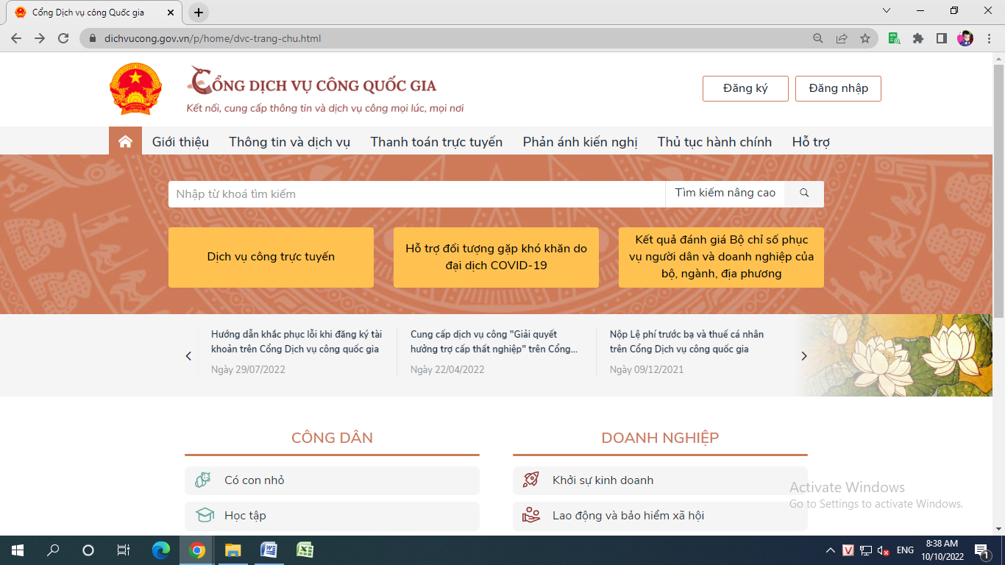Go forward using the browser forward arrow
1005x565 pixels.
click(40, 38)
